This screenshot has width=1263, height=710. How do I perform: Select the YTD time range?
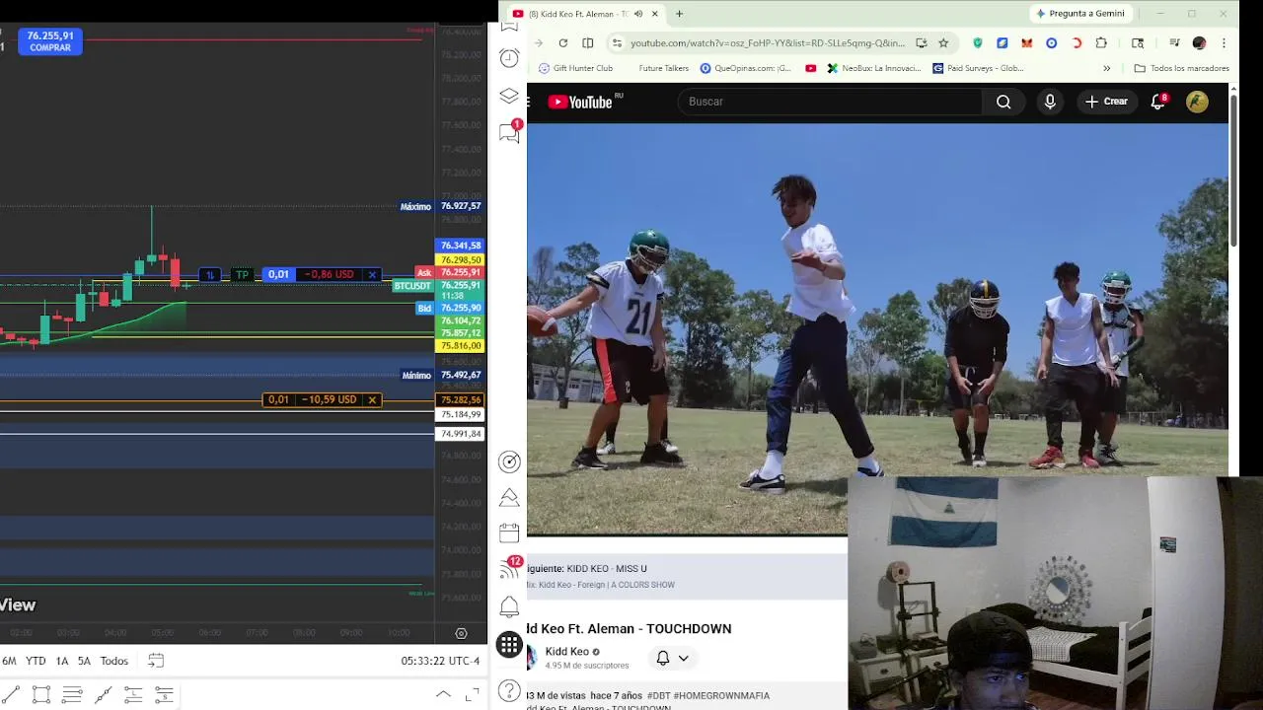pyautogui.click(x=36, y=661)
